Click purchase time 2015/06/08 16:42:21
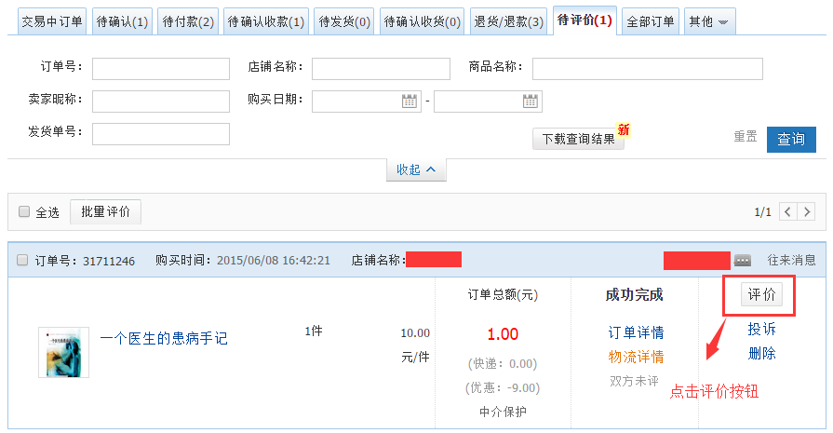 tap(274, 261)
